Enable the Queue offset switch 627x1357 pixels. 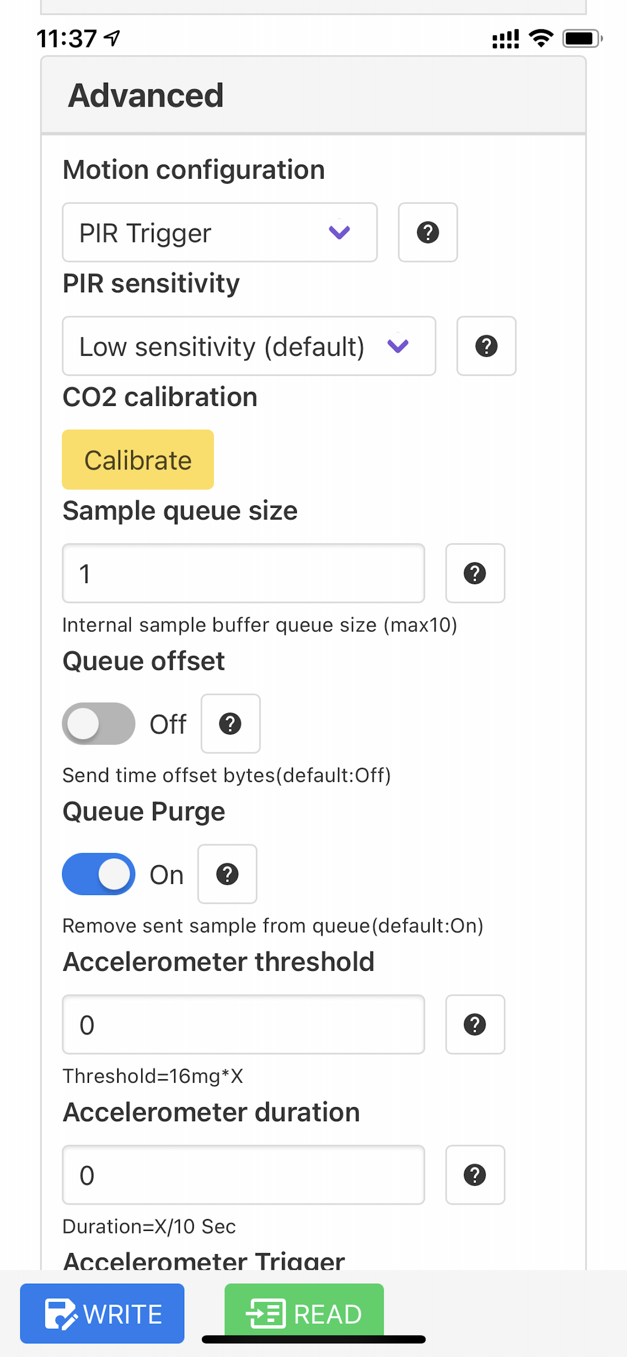(98, 724)
